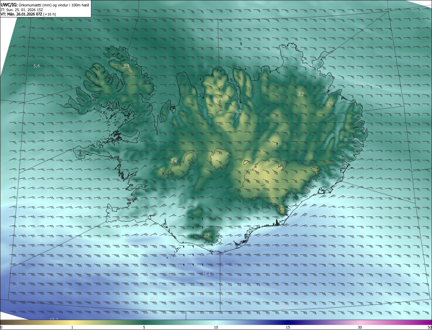Click the valid time line "VT: Mán. 26.01.2026 07Z"

28,14
